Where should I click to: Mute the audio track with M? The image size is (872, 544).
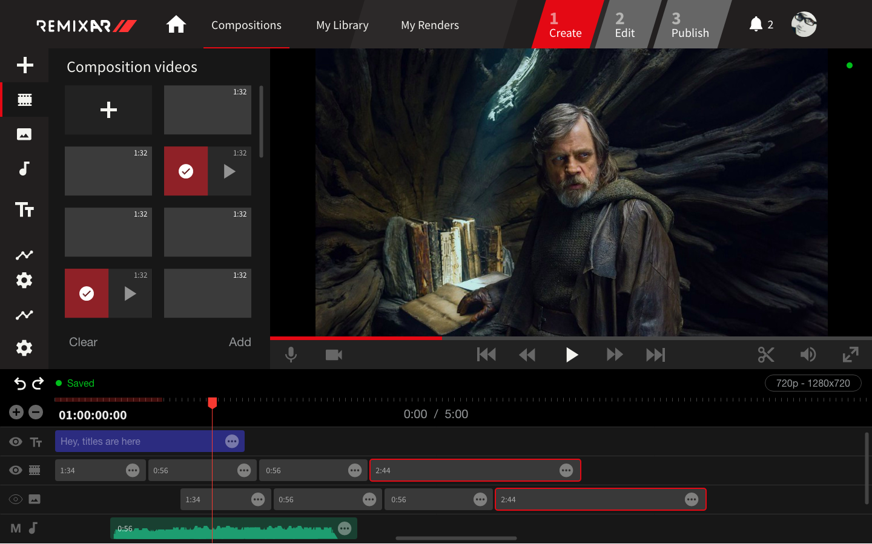(16, 528)
